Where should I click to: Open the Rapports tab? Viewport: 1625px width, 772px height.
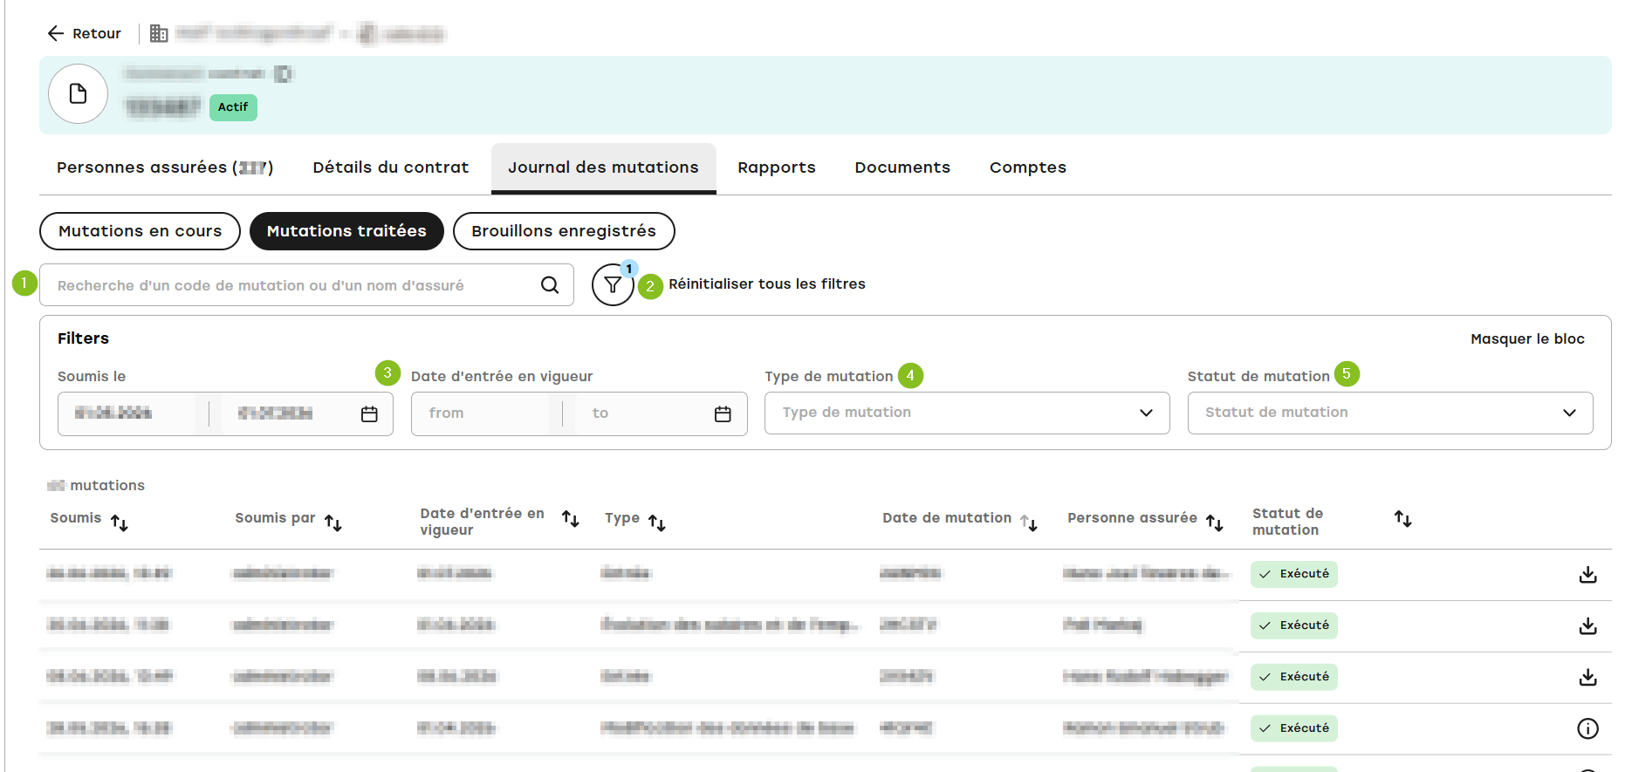[777, 167]
